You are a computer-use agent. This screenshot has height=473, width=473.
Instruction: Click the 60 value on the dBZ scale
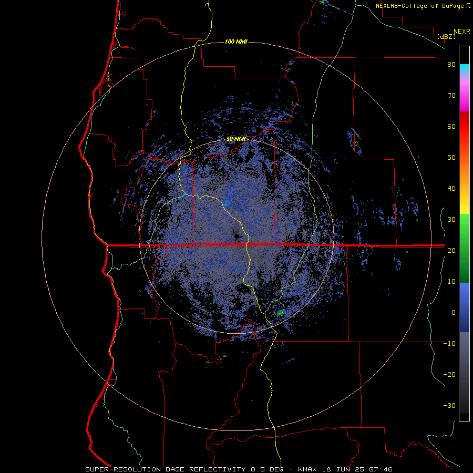tap(451, 126)
